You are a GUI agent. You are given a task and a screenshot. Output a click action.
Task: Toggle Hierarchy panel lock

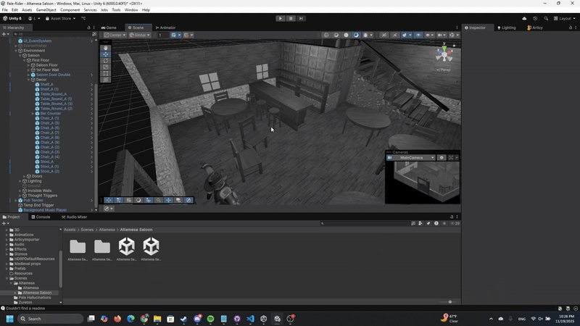pyautogui.click(x=87, y=28)
